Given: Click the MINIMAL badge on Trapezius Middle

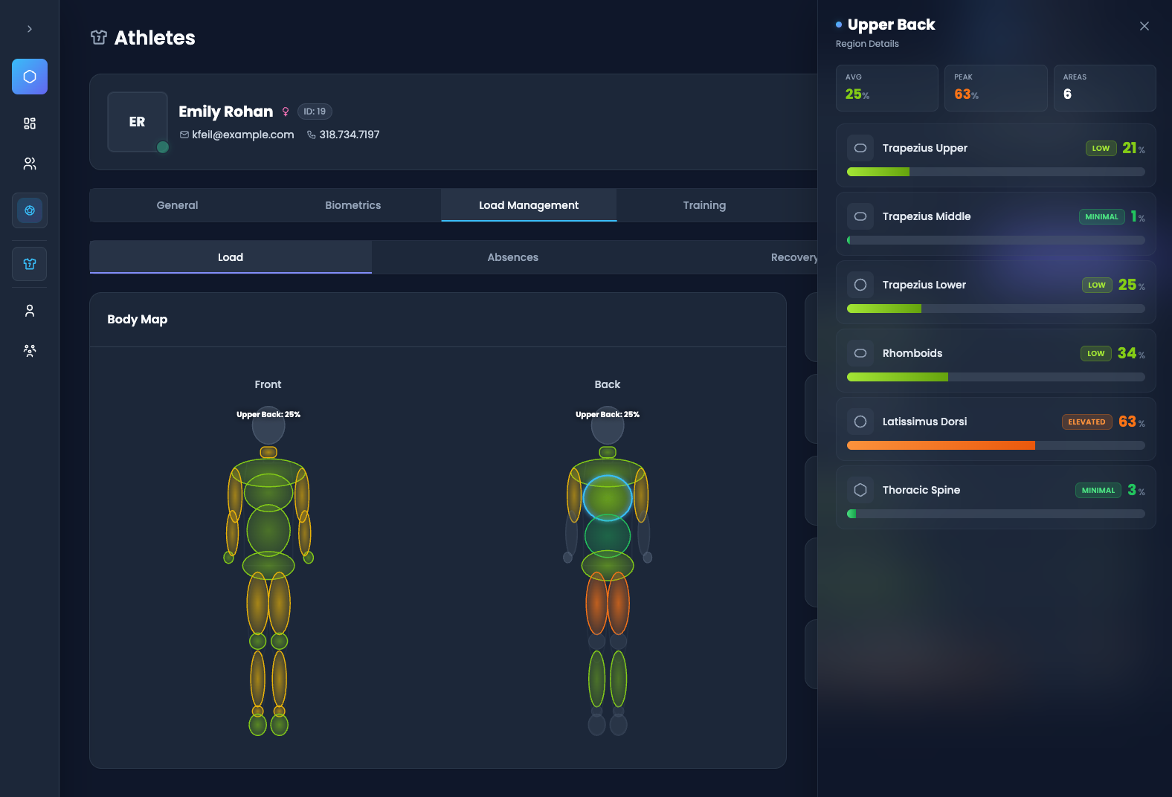Looking at the screenshot, I should [1101, 216].
